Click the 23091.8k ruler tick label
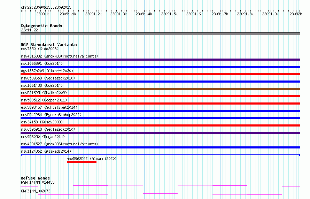This screenshot has width=310, height=199. coord(245,14)
